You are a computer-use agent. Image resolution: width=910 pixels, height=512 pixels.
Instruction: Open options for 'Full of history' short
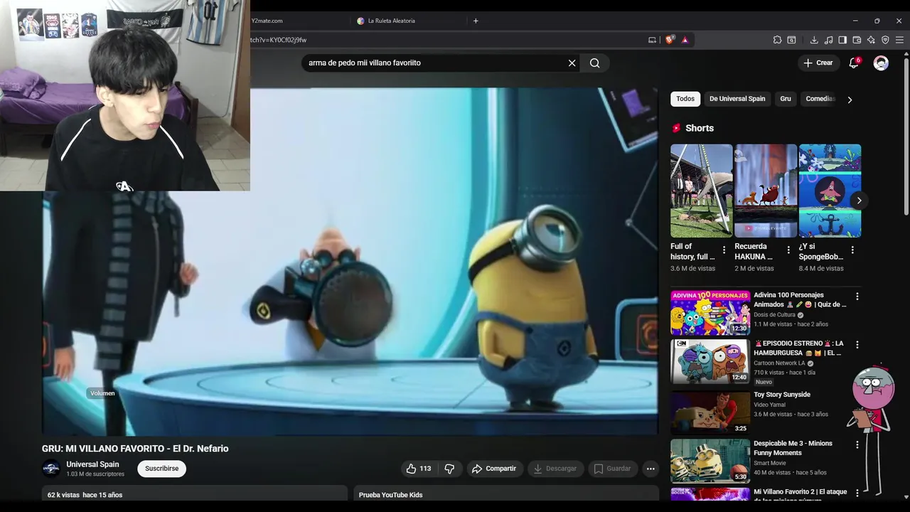[724, 250]
